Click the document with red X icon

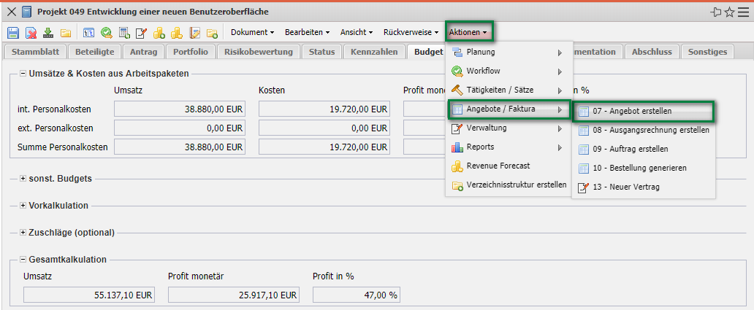click(31, 33)
